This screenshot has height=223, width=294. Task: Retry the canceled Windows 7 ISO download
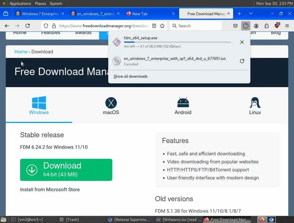point(242,61)
